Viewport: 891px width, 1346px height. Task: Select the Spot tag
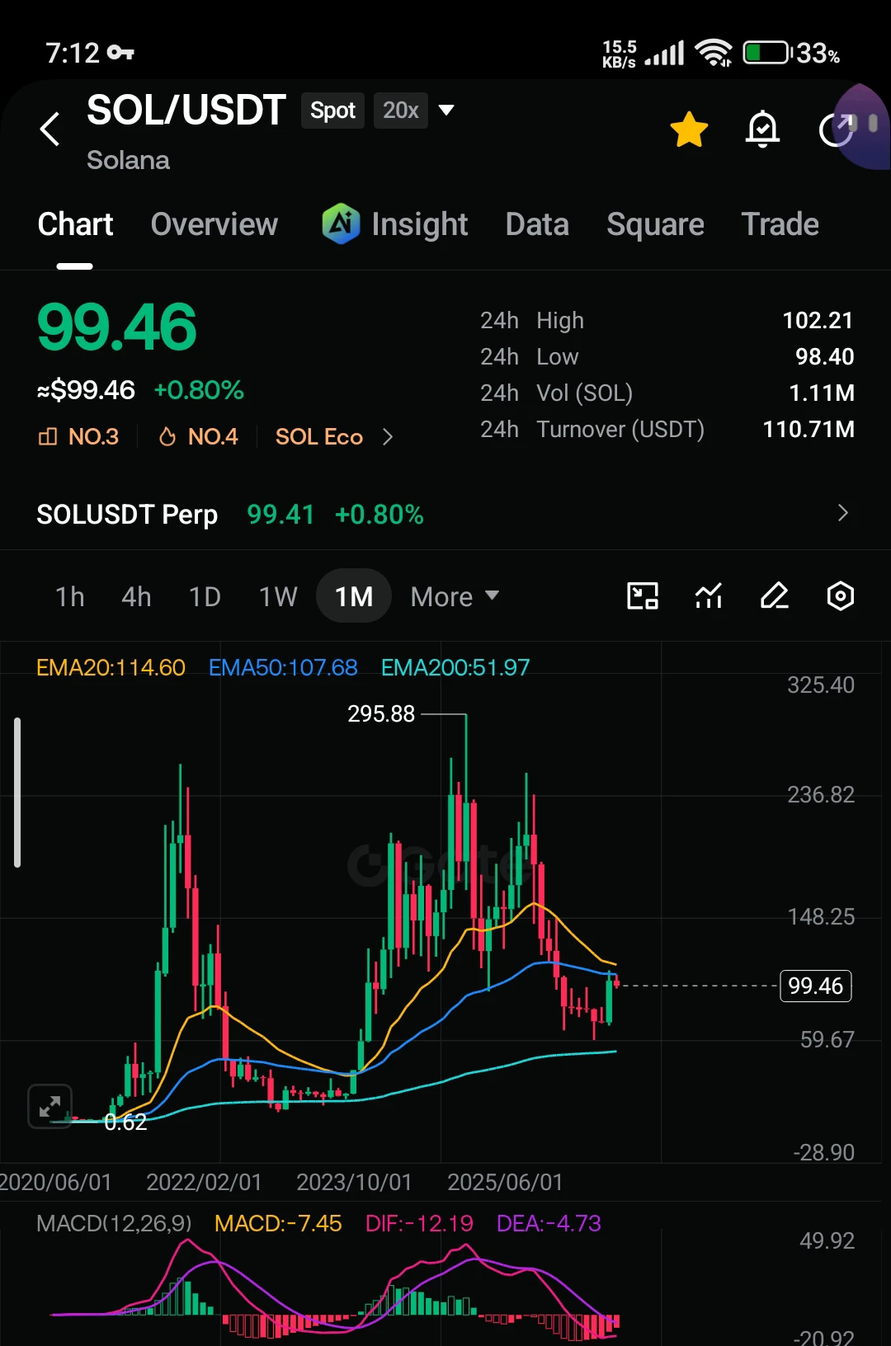(332, 111)
